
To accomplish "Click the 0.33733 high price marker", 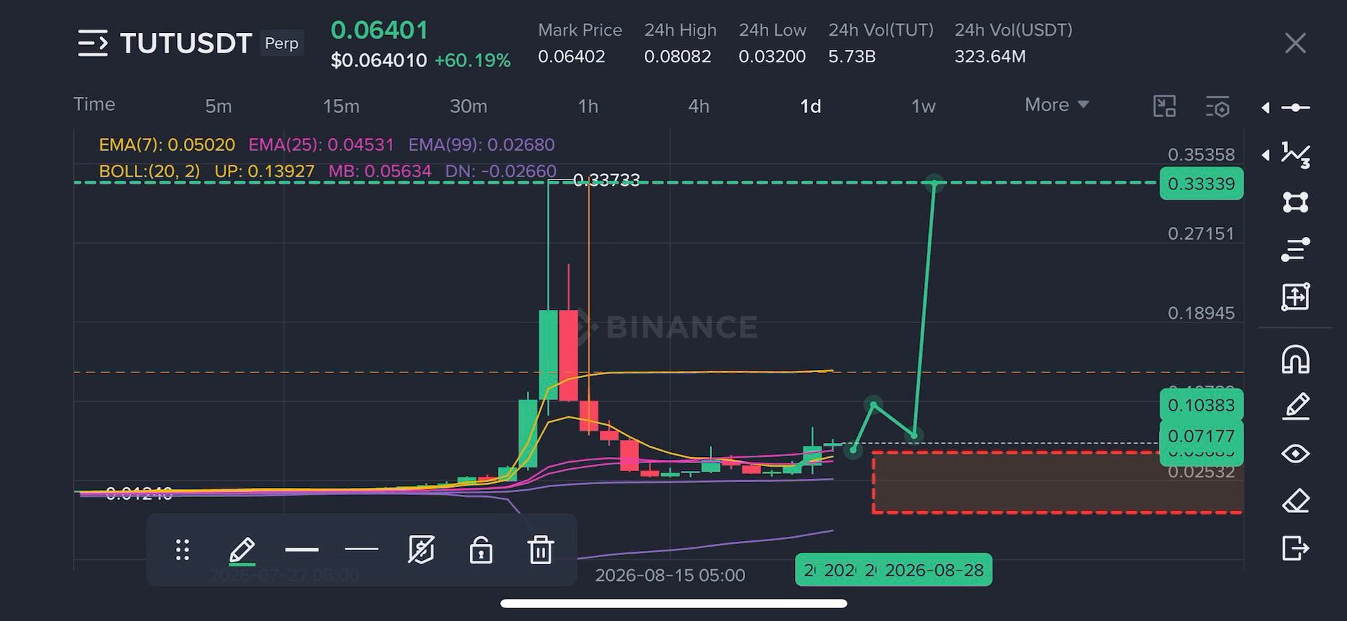I will [x=606, y=180].
